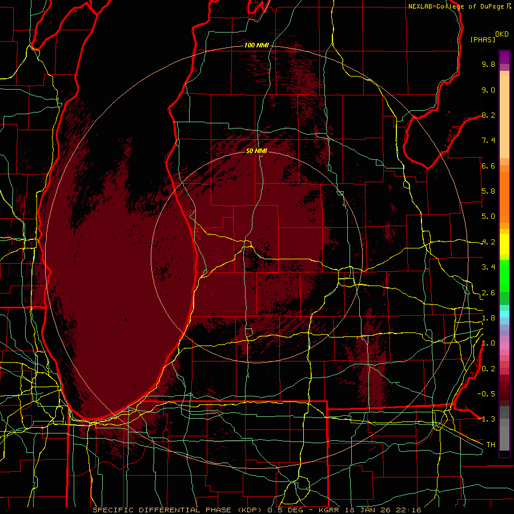Click the 0.2 scale value
The image size is (514, 514).
point(488,369)
